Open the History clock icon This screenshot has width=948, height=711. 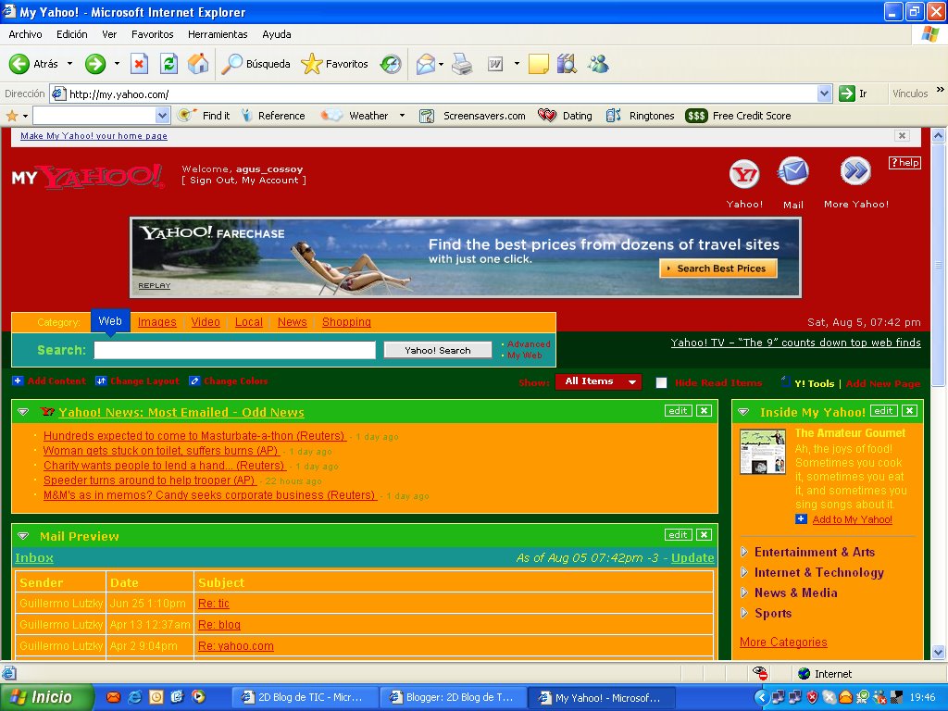[391, 64]
